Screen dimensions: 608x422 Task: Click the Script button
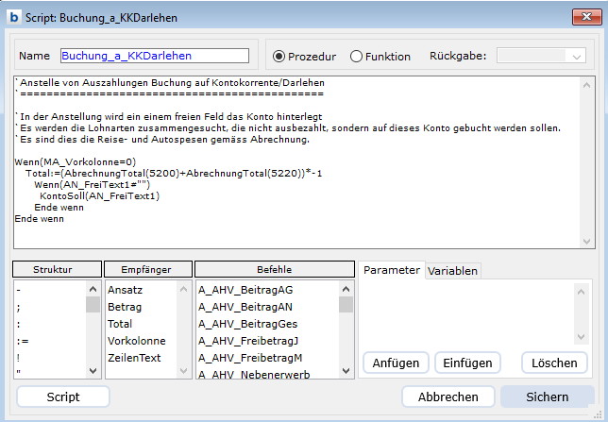63,397
